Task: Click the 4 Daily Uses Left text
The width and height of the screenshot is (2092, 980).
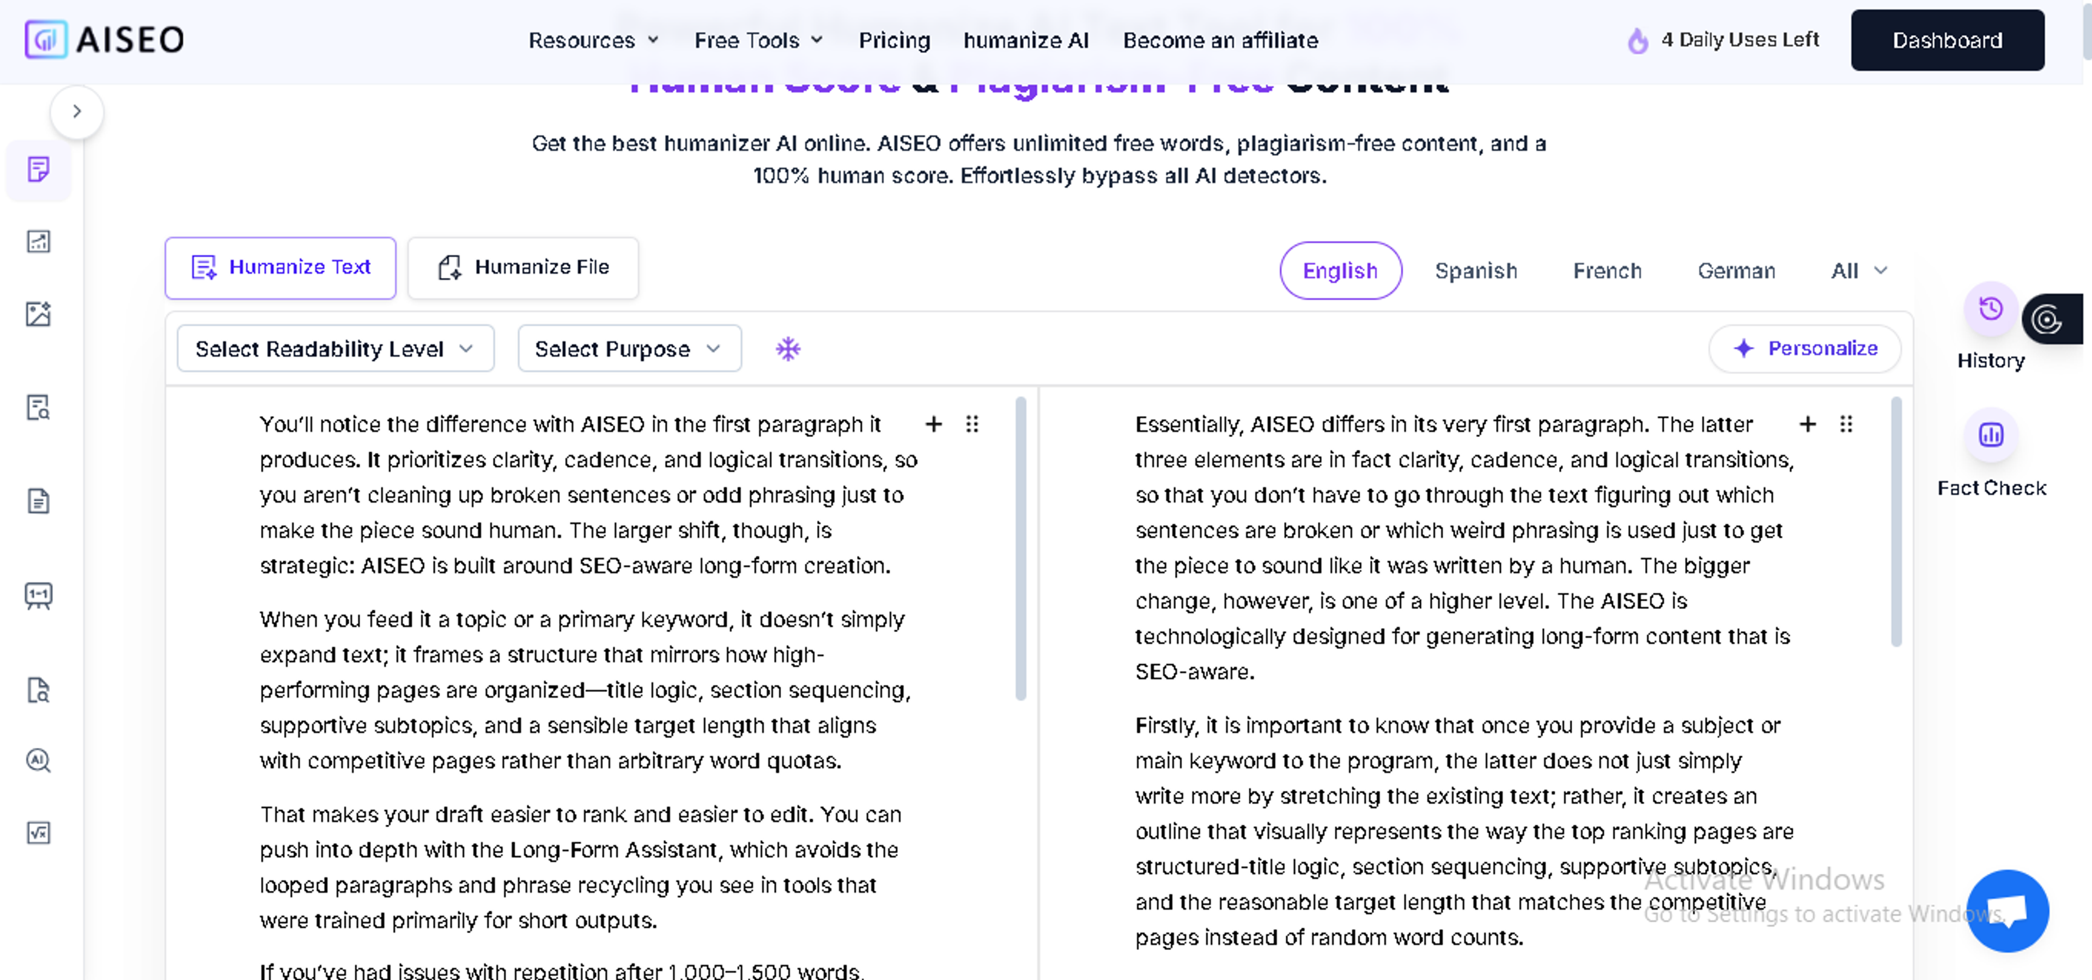Action: click(1740, 39)
